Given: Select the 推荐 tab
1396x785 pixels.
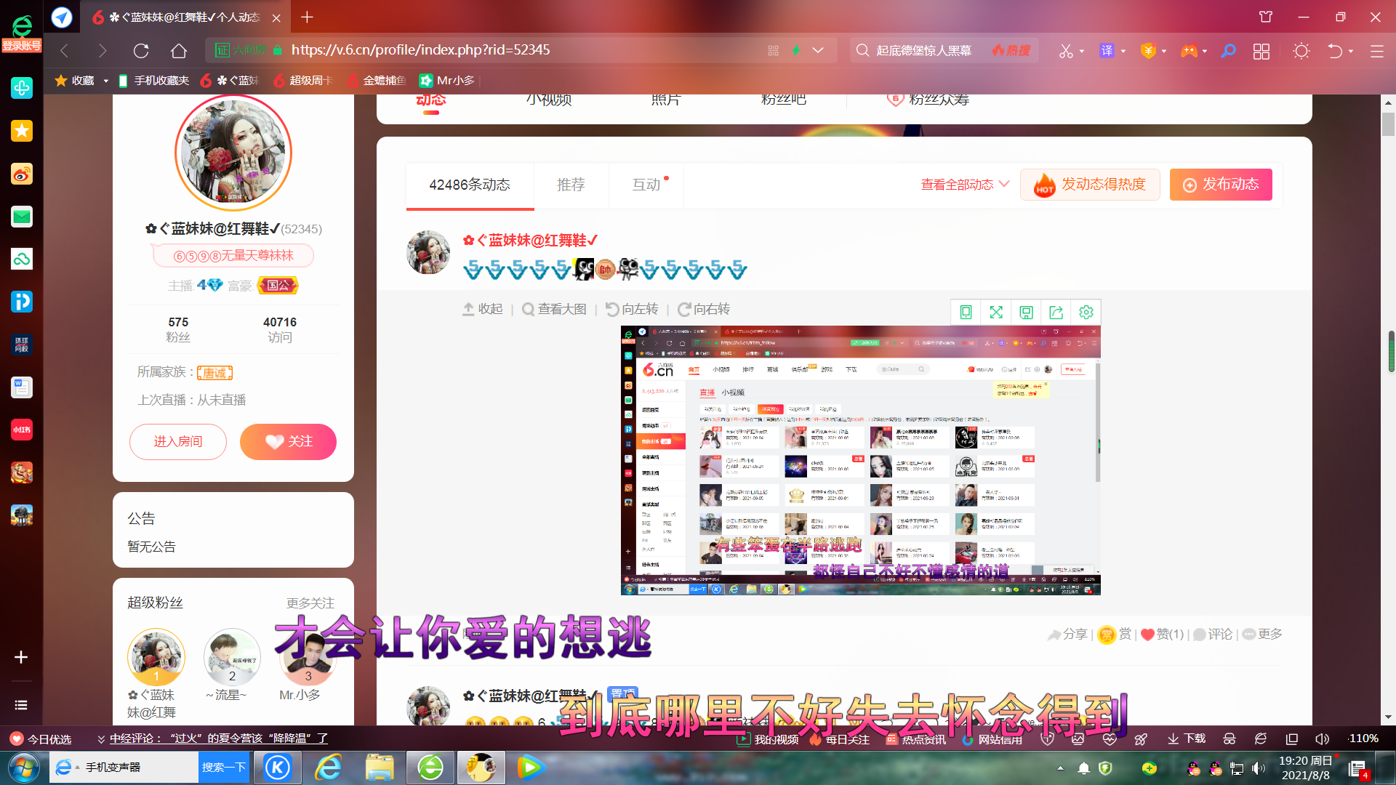Looking at the screenshot, I should pos(571,185).
